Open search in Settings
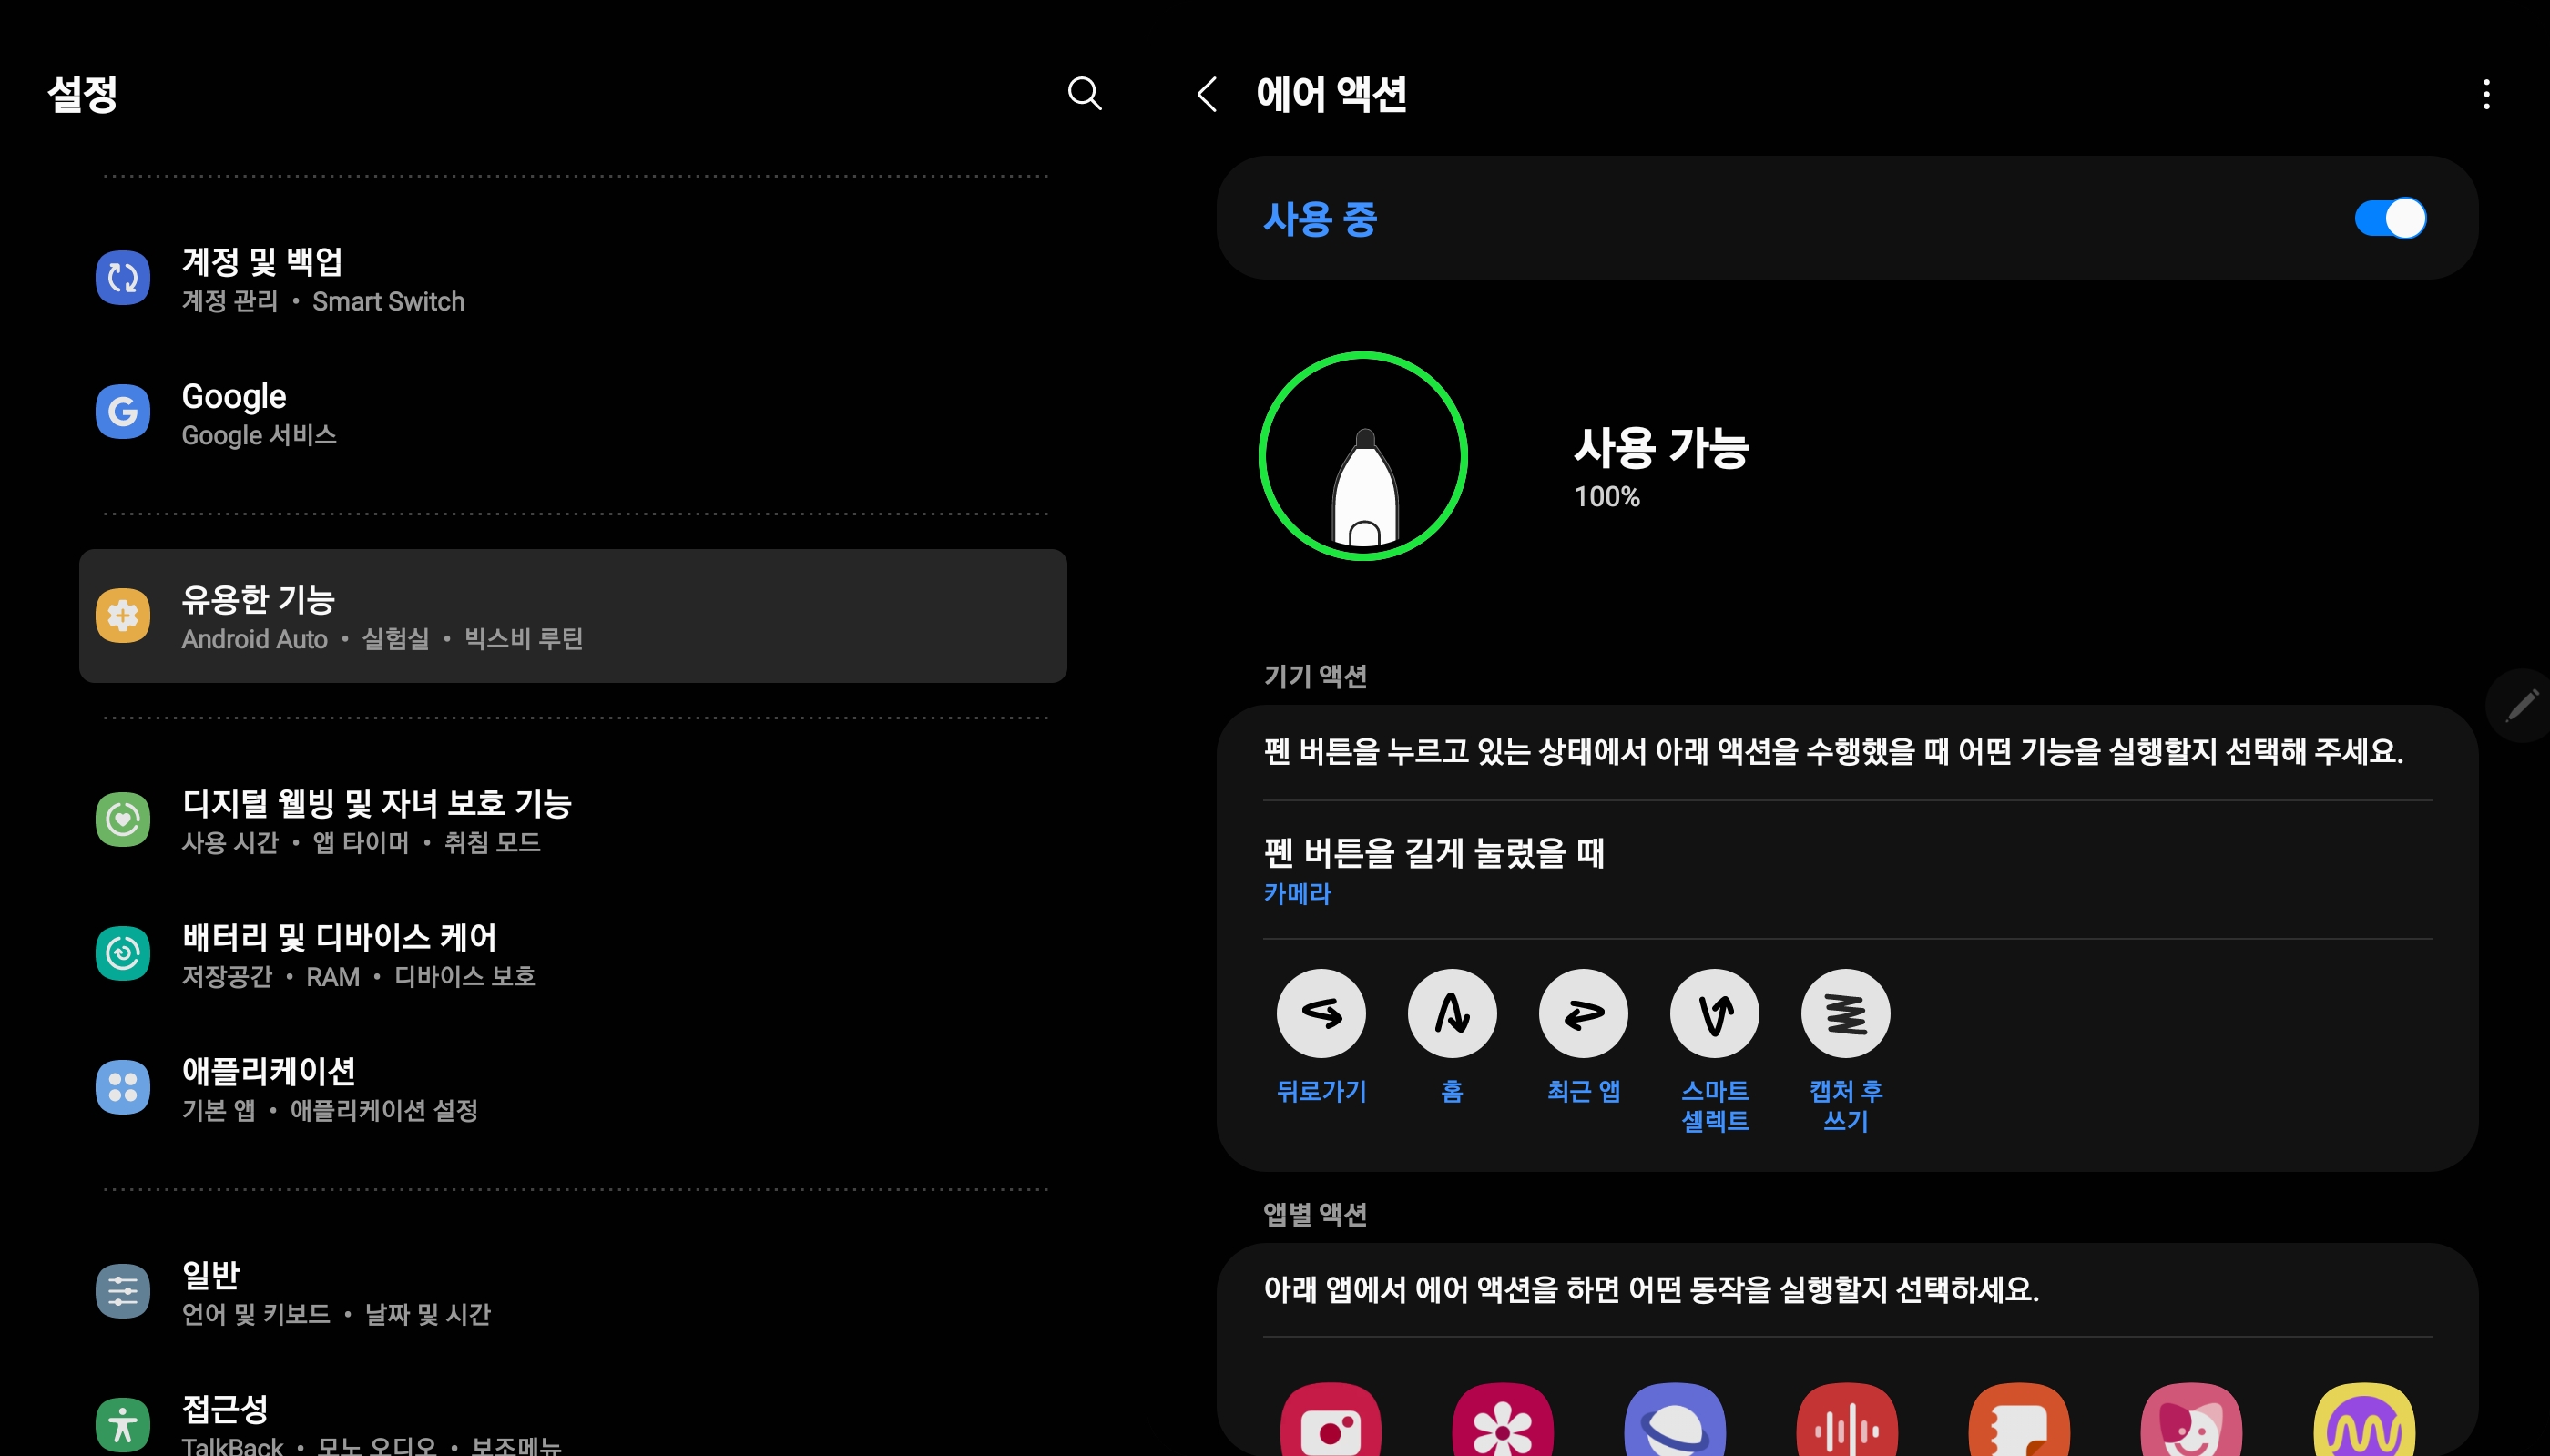The width and height of the screenshot is (2550, 1456). [x=1085, y=93]
